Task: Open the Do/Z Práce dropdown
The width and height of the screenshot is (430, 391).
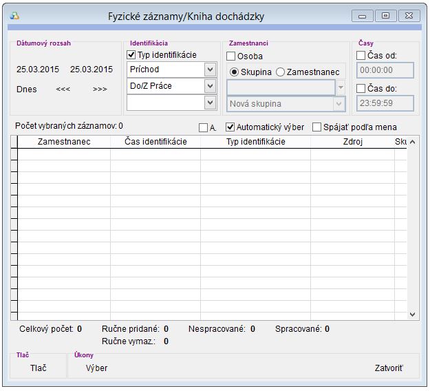Action: coord(210,86)
